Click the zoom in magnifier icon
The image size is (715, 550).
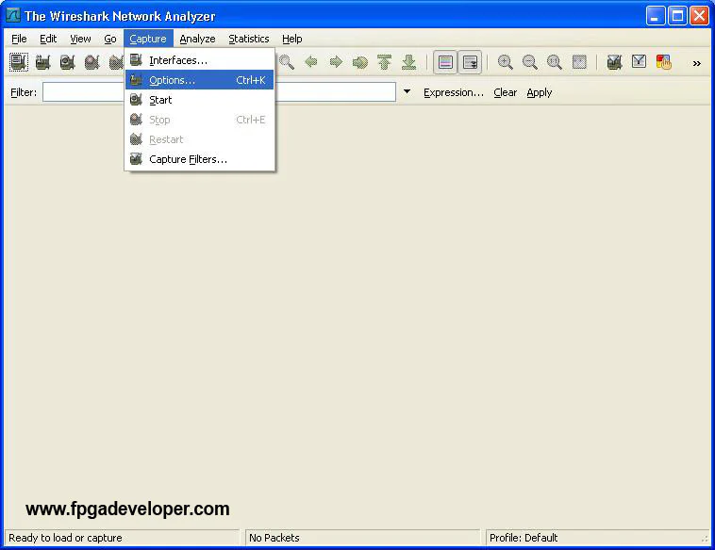[506, 62]
